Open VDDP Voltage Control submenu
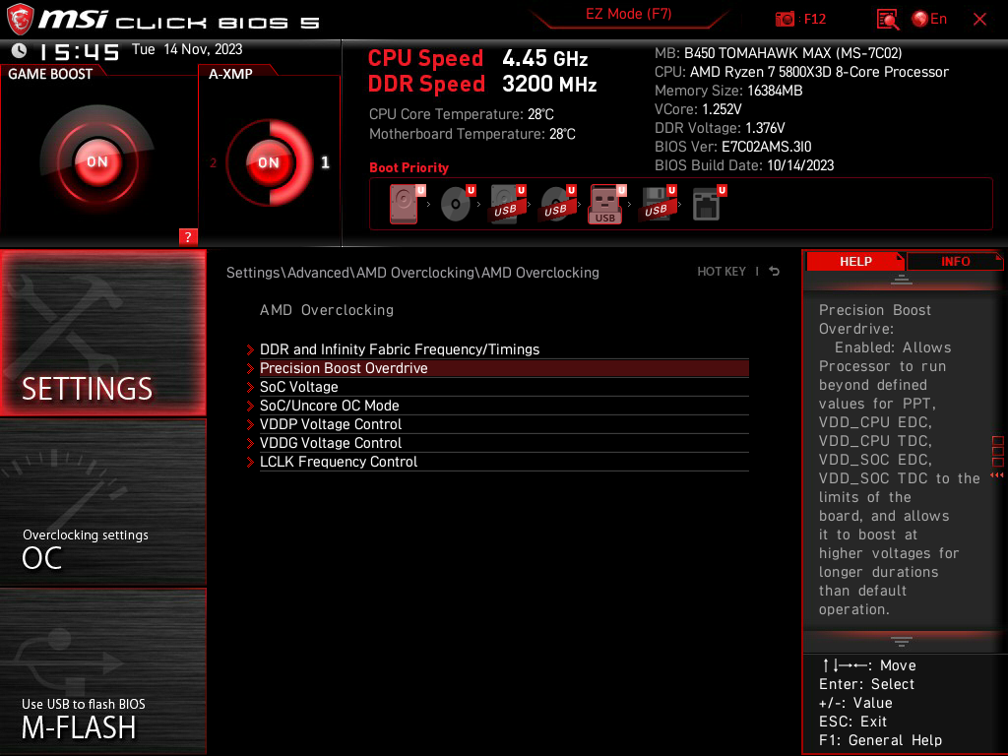1008x756 pixels. tap(504, 423)
